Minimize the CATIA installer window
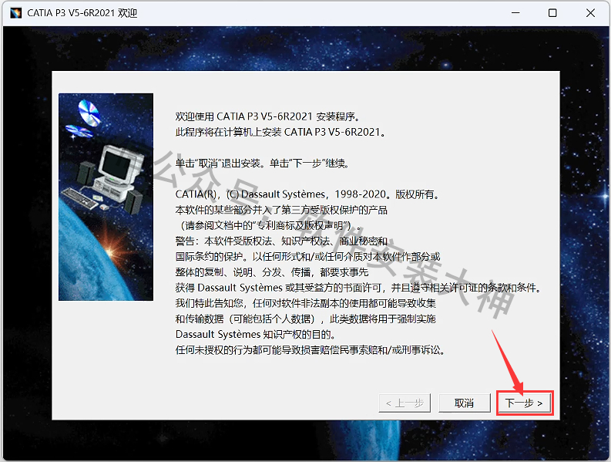Viewport: 611px width, 462px height. pyautogui.click(x=516, y=13)
